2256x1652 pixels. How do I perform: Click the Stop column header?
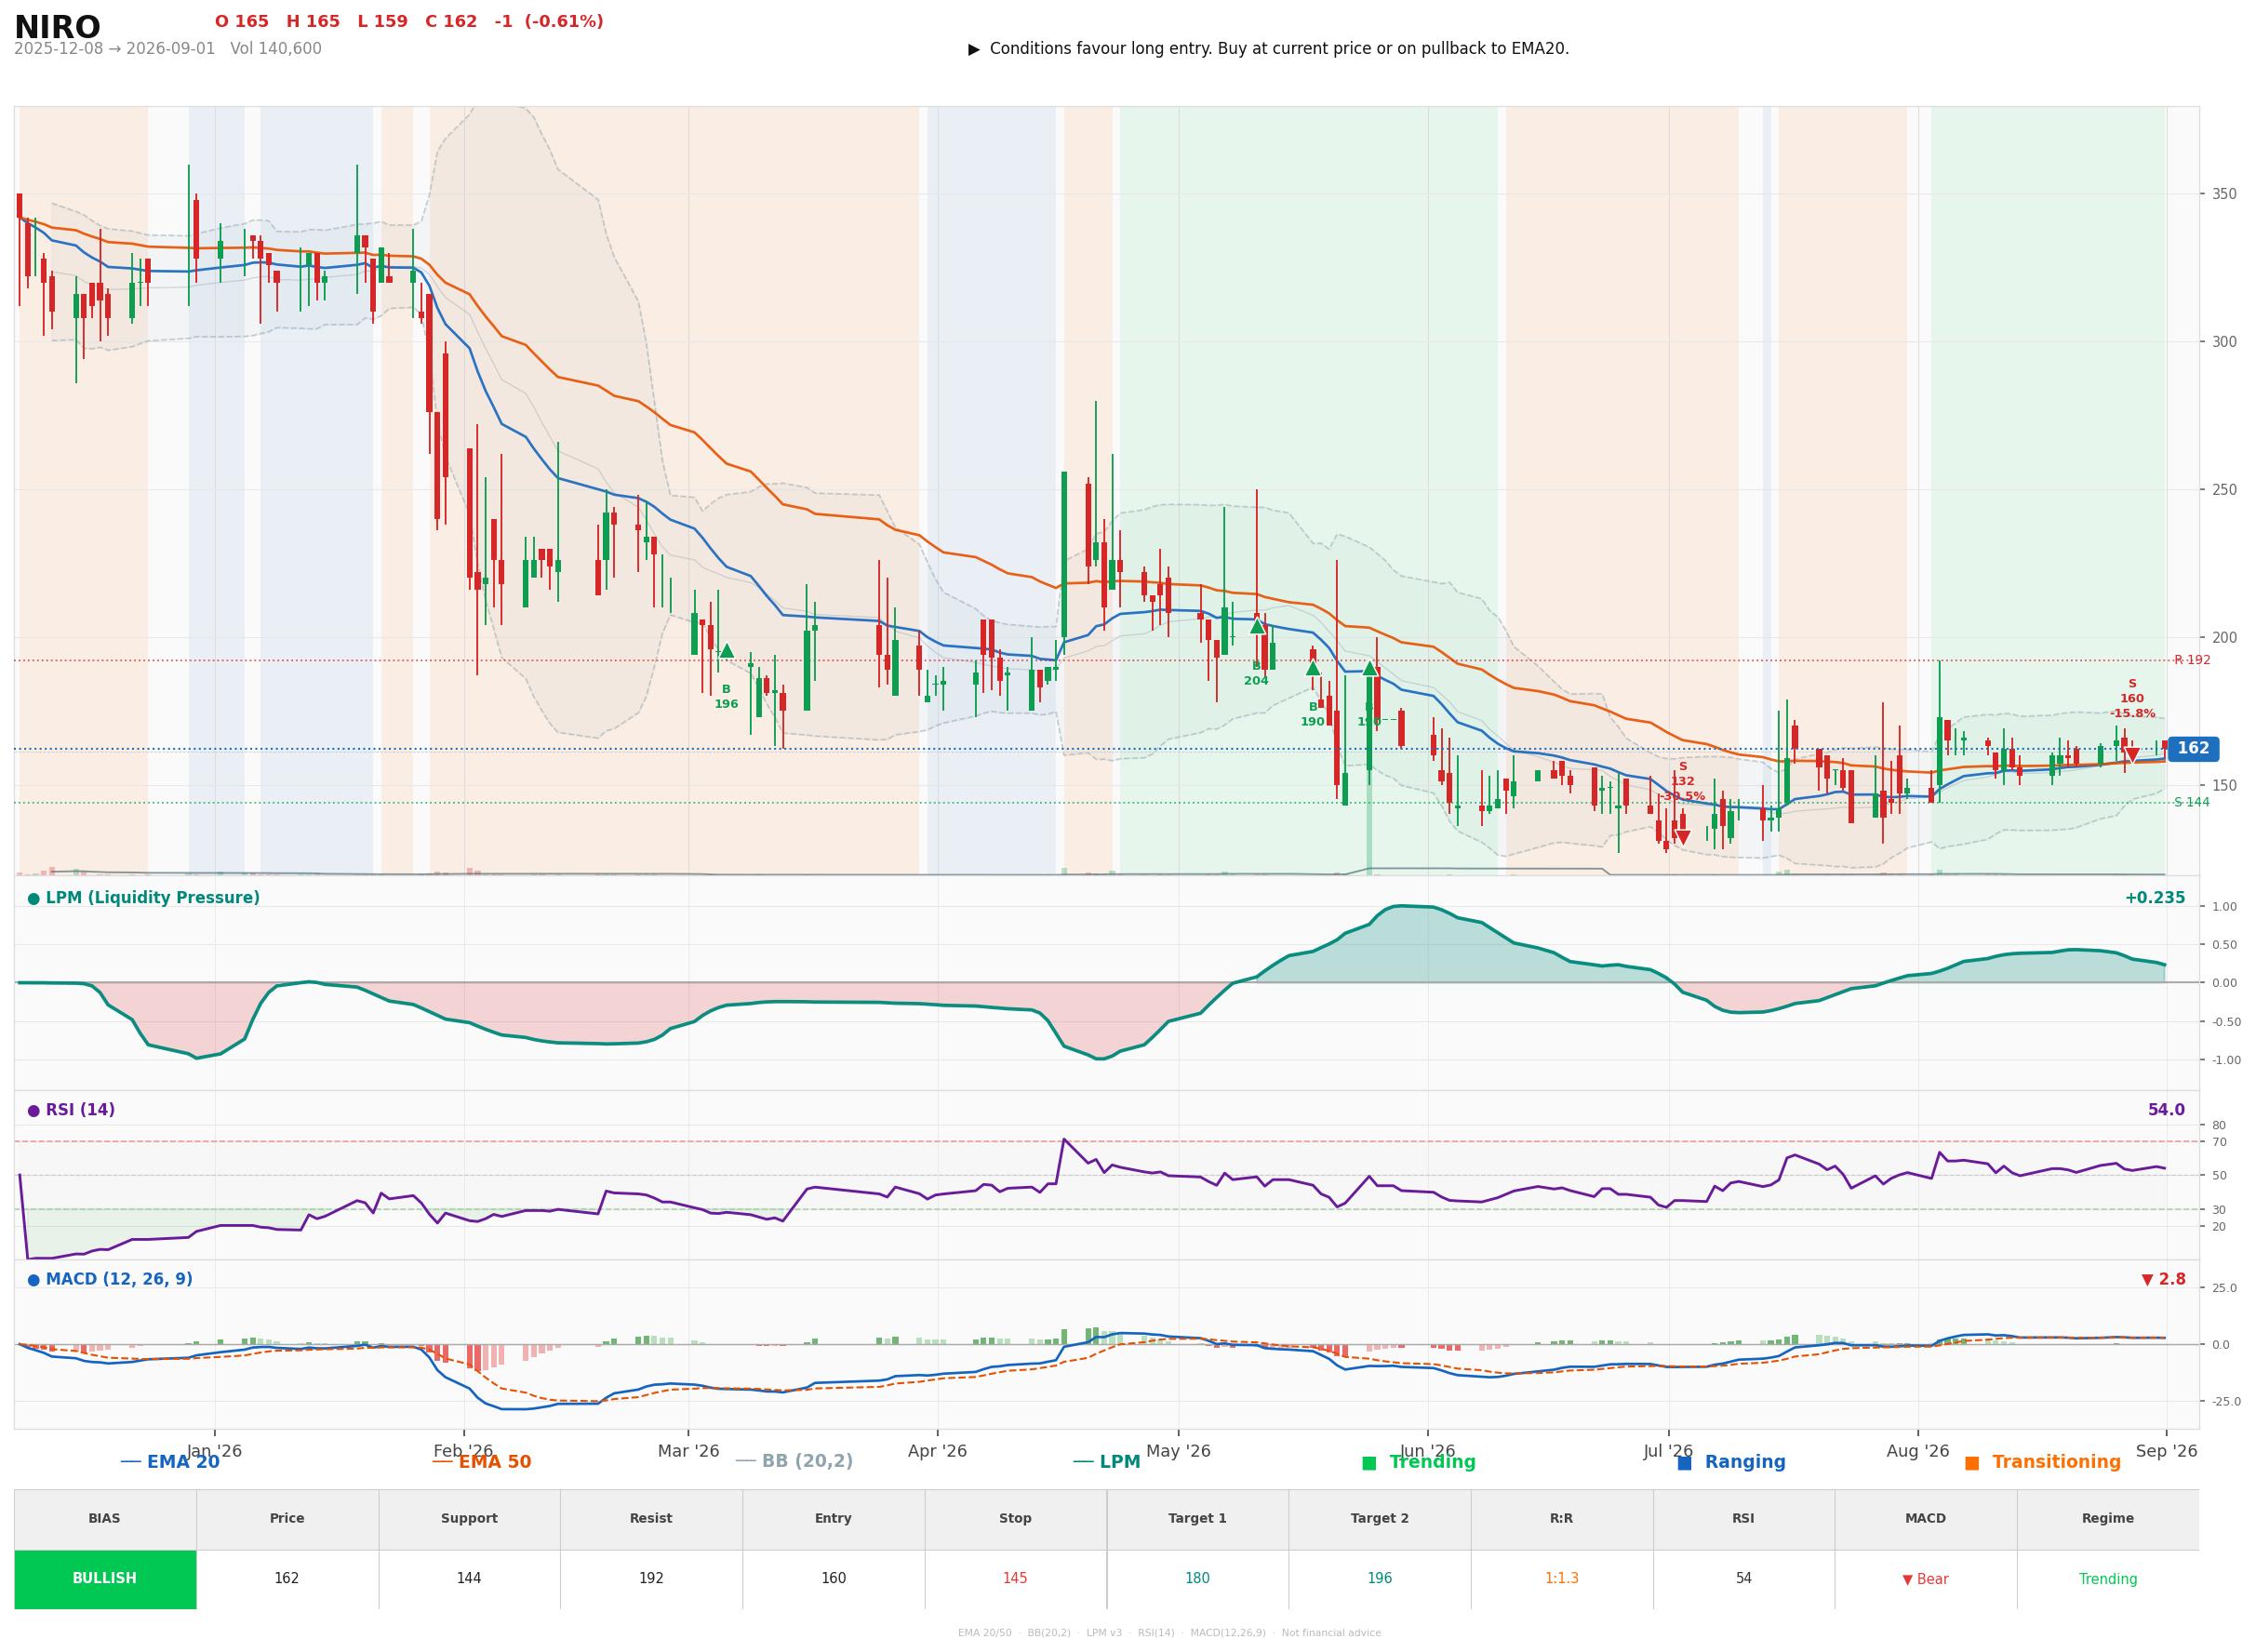tap(1015, 1519)
